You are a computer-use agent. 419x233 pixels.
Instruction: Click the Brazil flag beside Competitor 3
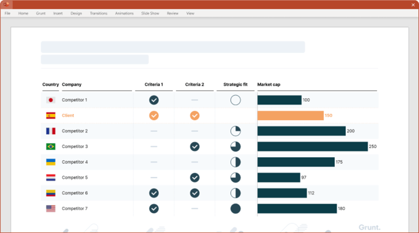pos(51,147)
